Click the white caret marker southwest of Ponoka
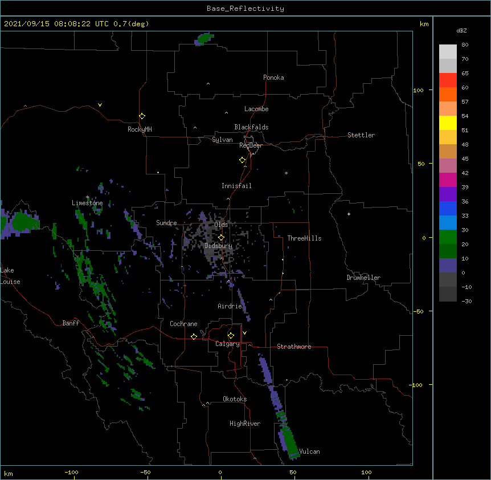 point(208,84)
